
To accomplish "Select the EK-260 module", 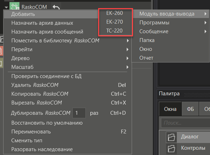I will 114,13.
